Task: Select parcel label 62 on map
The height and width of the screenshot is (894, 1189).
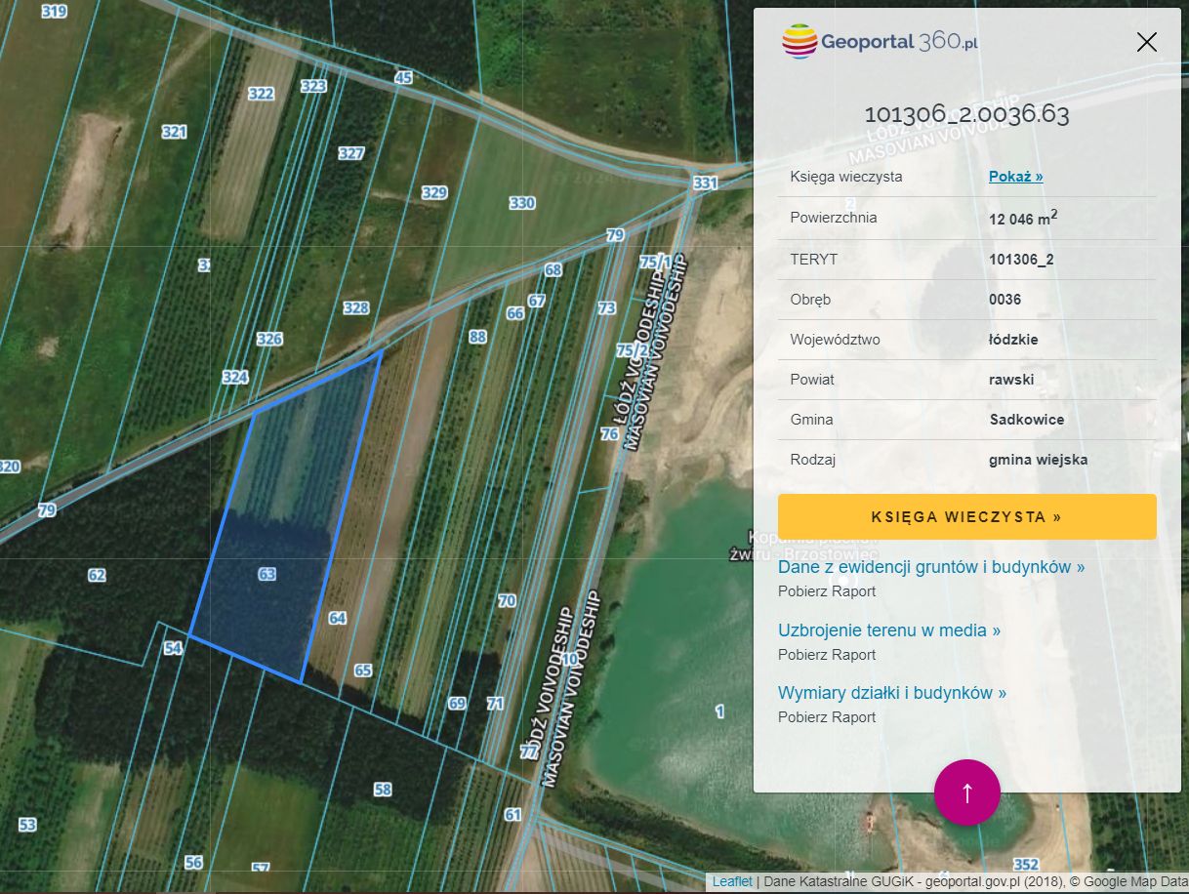Action: [97, 575]
